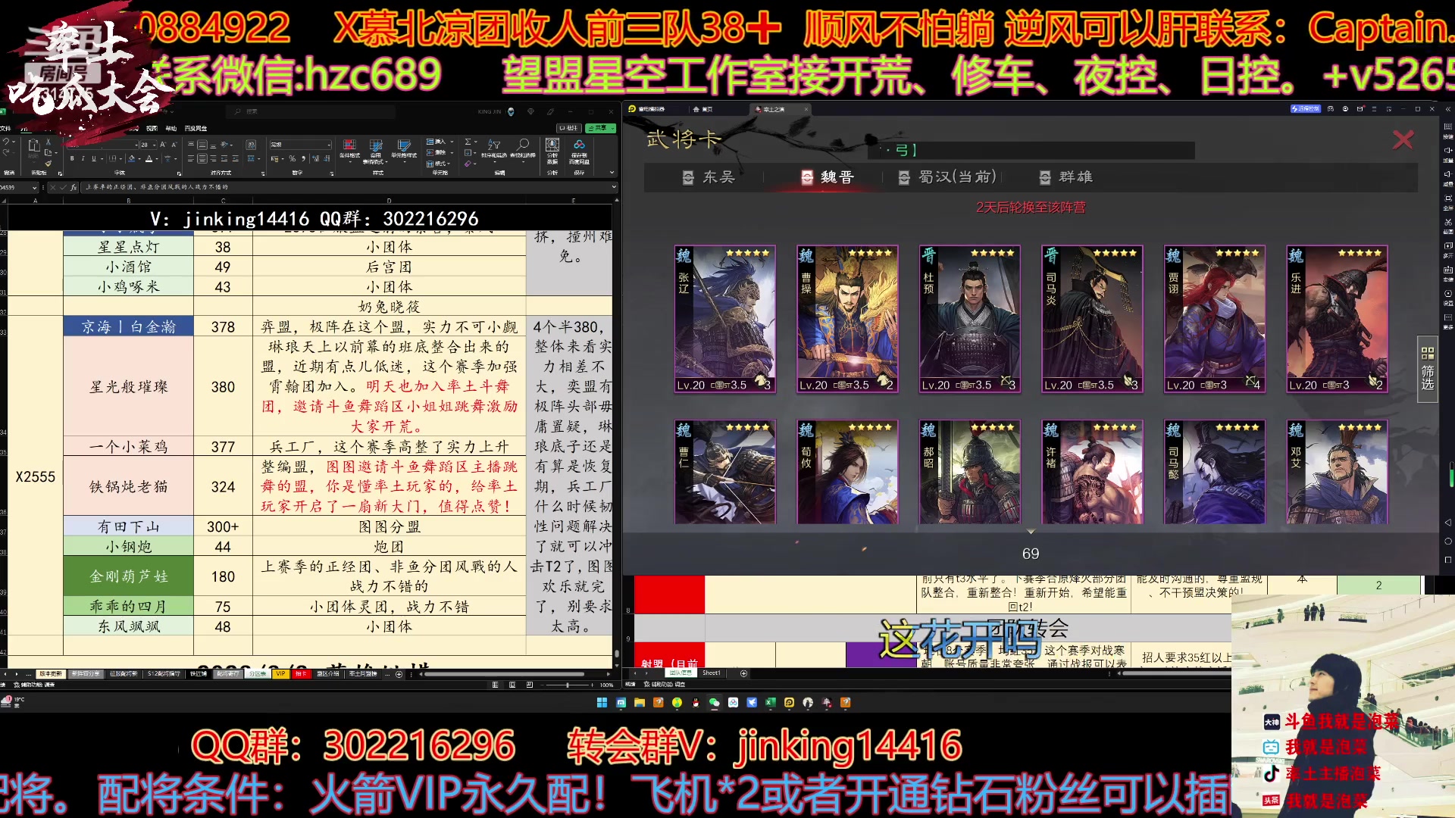Screen dimensions: 1455x818
Task: Open File Explorer from the taskbar
Action: coord(640,703)
